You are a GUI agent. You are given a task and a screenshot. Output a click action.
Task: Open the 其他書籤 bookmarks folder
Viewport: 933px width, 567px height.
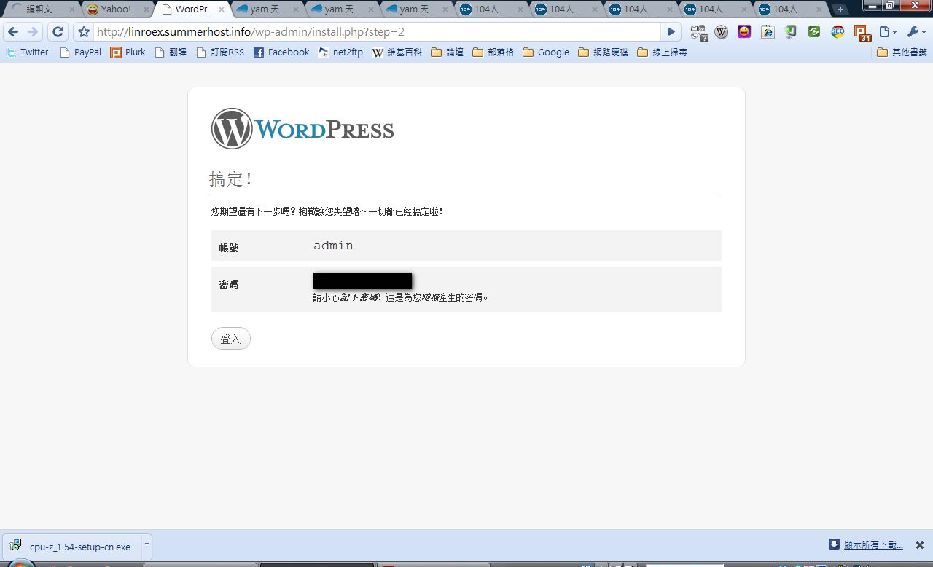[x=902, y=52]
